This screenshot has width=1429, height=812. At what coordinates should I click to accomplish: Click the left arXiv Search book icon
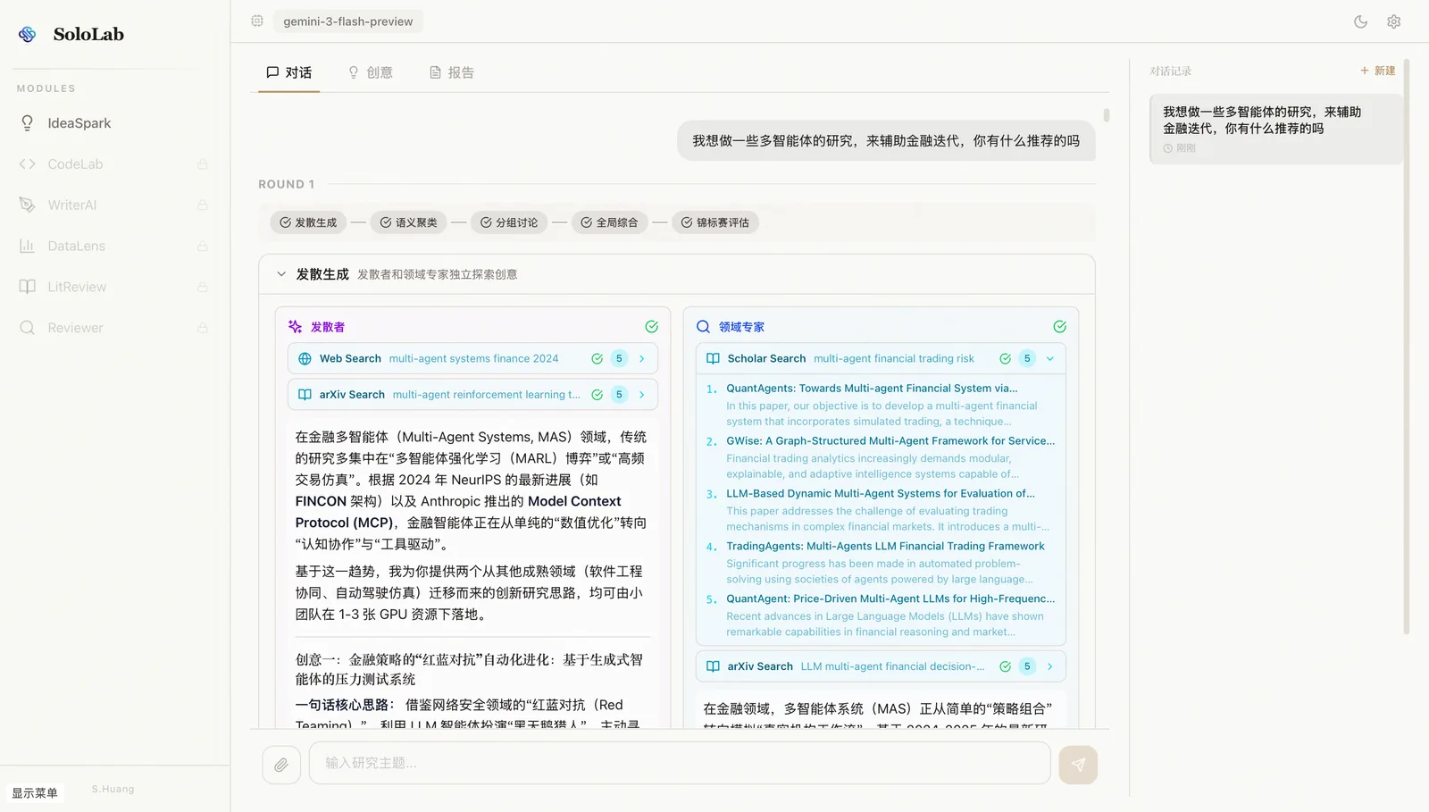(305, 395)
